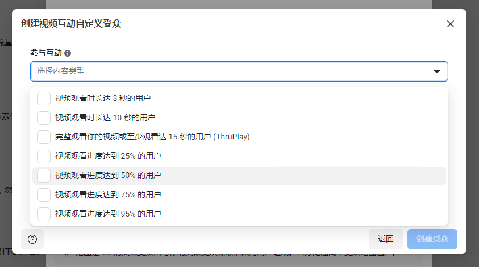Check the 视频观看进度达到 75% checkbox
The image size is (479, 267).
pos(44,195)
